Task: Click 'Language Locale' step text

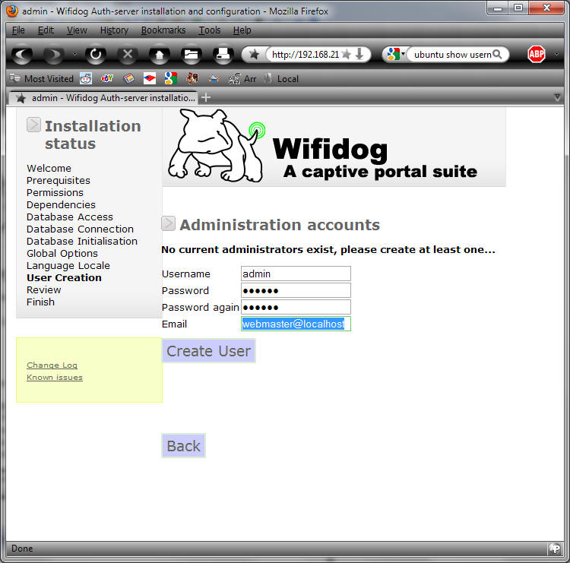Action: (68, 266)
